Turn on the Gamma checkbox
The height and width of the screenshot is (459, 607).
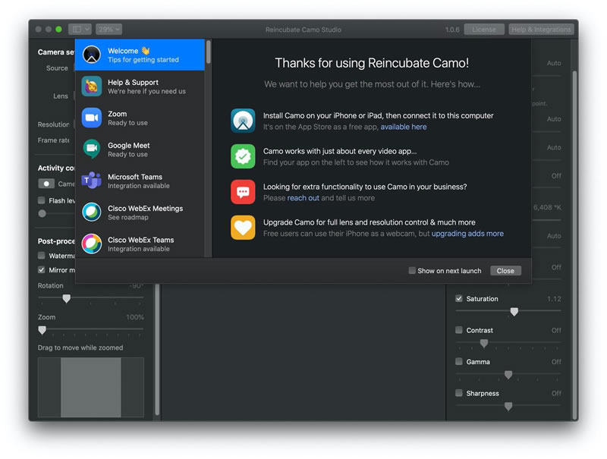click(459, 361)
